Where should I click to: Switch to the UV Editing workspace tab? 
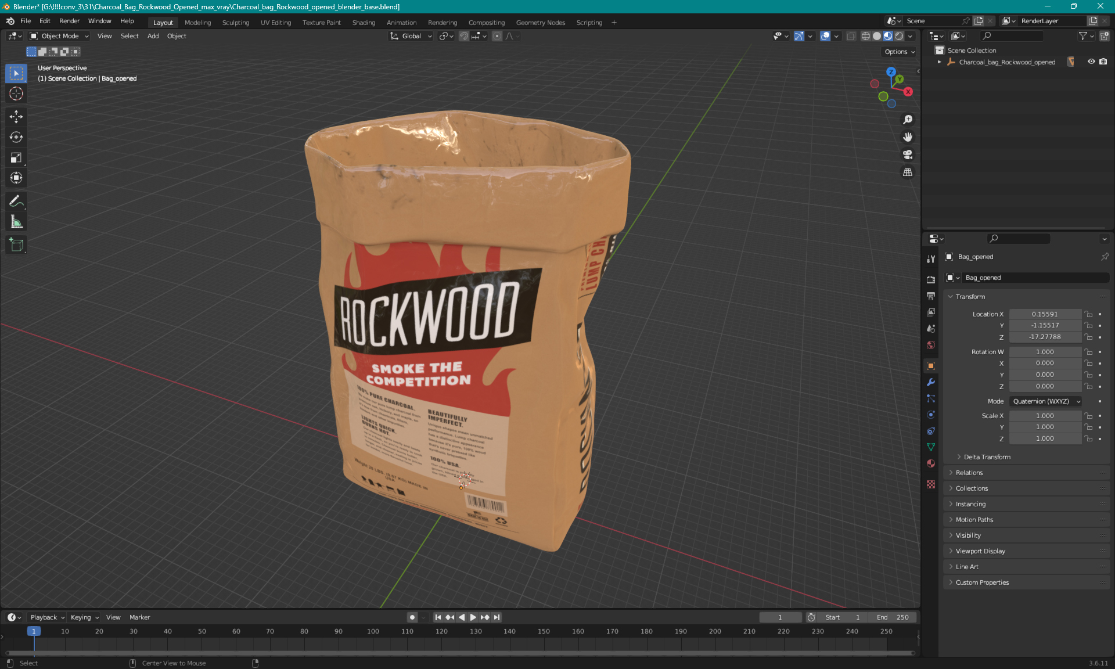276,22
